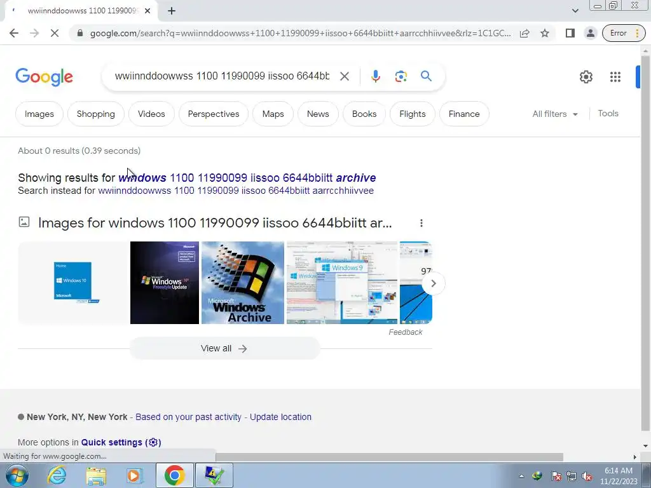The height and width of the screenshot is (488, 651).
Task: Bookmark this page with the star icon
Action: tap(545, 33)
